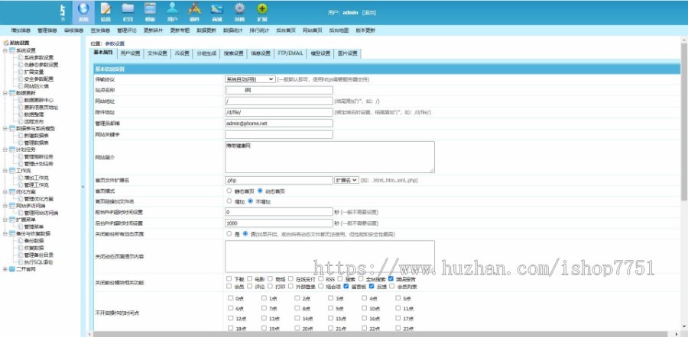This screenshot has width=688, height=337.
Task: Check the 下载 checkbox
Action: click(229, 278)
